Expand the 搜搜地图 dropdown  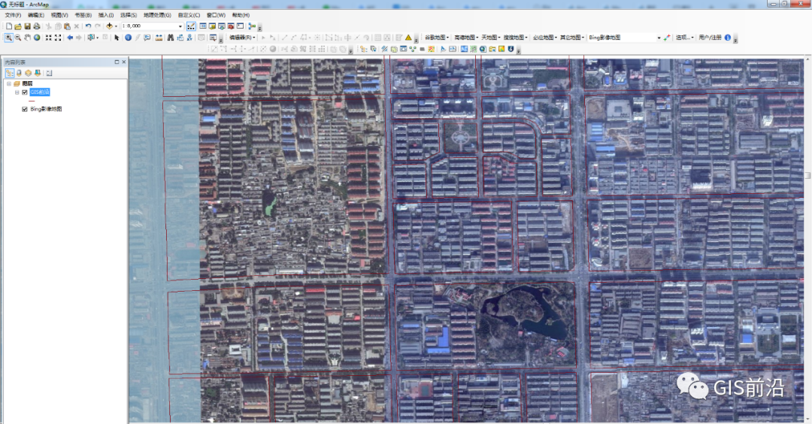tap(516, 38)
